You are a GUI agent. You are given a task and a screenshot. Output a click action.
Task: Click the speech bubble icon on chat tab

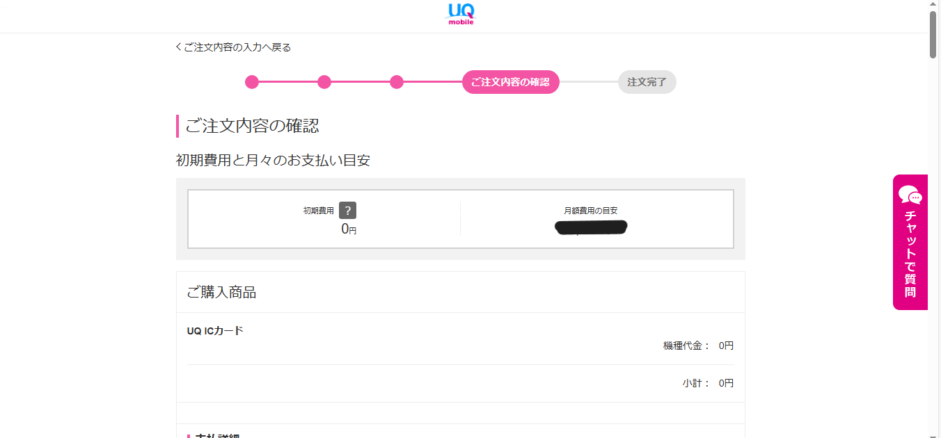910,195
